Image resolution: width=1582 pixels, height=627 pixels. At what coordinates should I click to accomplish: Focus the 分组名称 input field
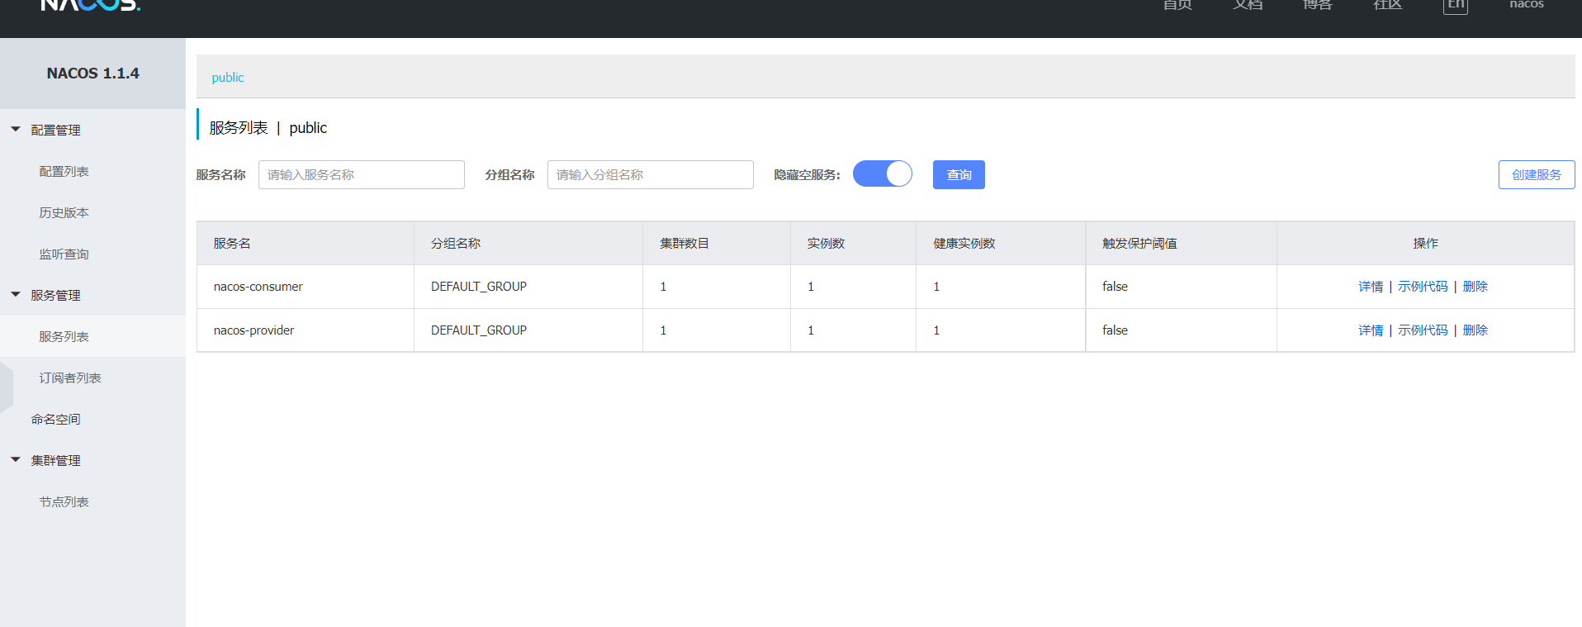coord(651,174)
